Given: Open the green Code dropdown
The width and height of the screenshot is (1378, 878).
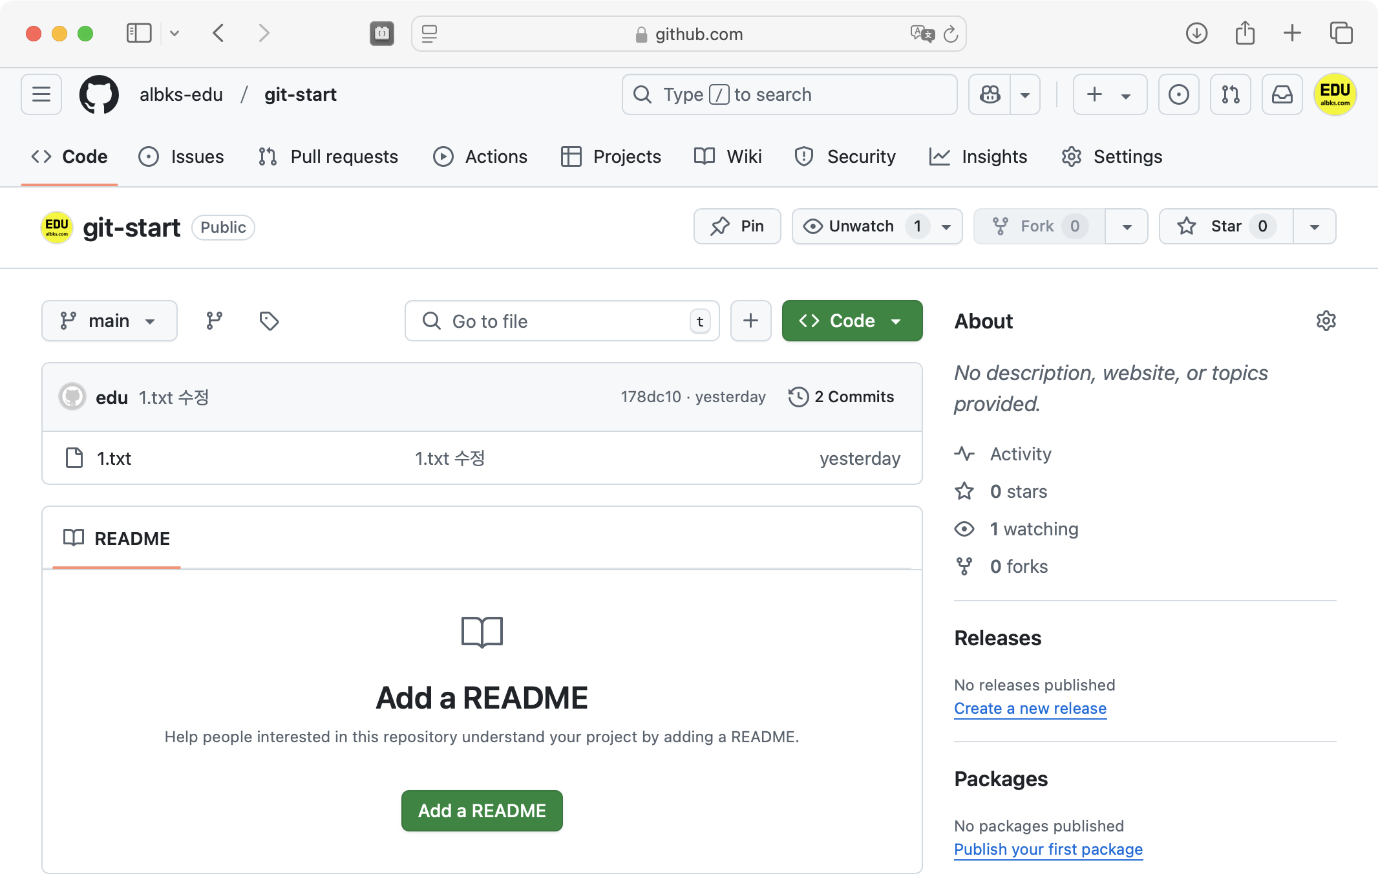Looking at the screenshot, I should pos(852,321).
